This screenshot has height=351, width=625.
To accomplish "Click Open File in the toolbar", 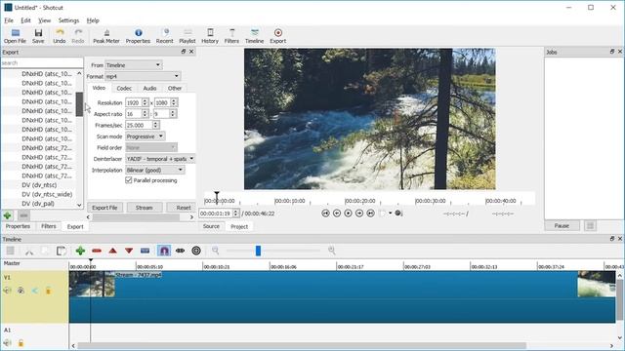I will pos(16,36).
